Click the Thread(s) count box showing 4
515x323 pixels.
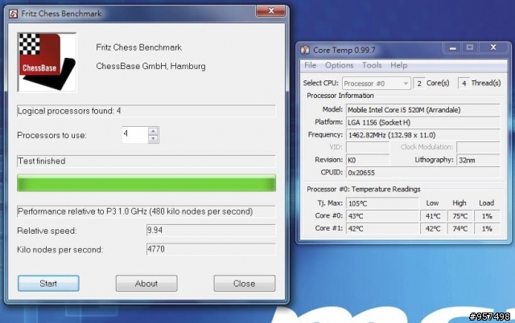pos(463,84)
